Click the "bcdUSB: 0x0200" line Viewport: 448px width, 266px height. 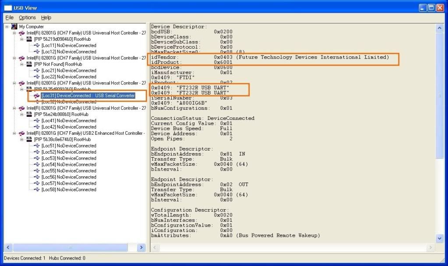coord(192,31)
